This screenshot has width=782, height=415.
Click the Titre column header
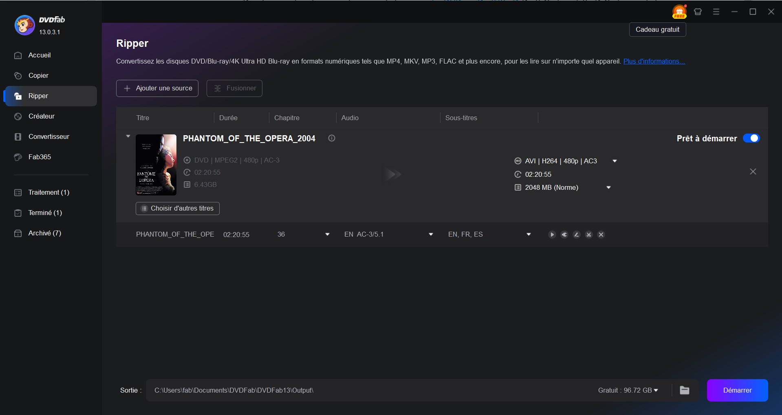tap(143, 118)
